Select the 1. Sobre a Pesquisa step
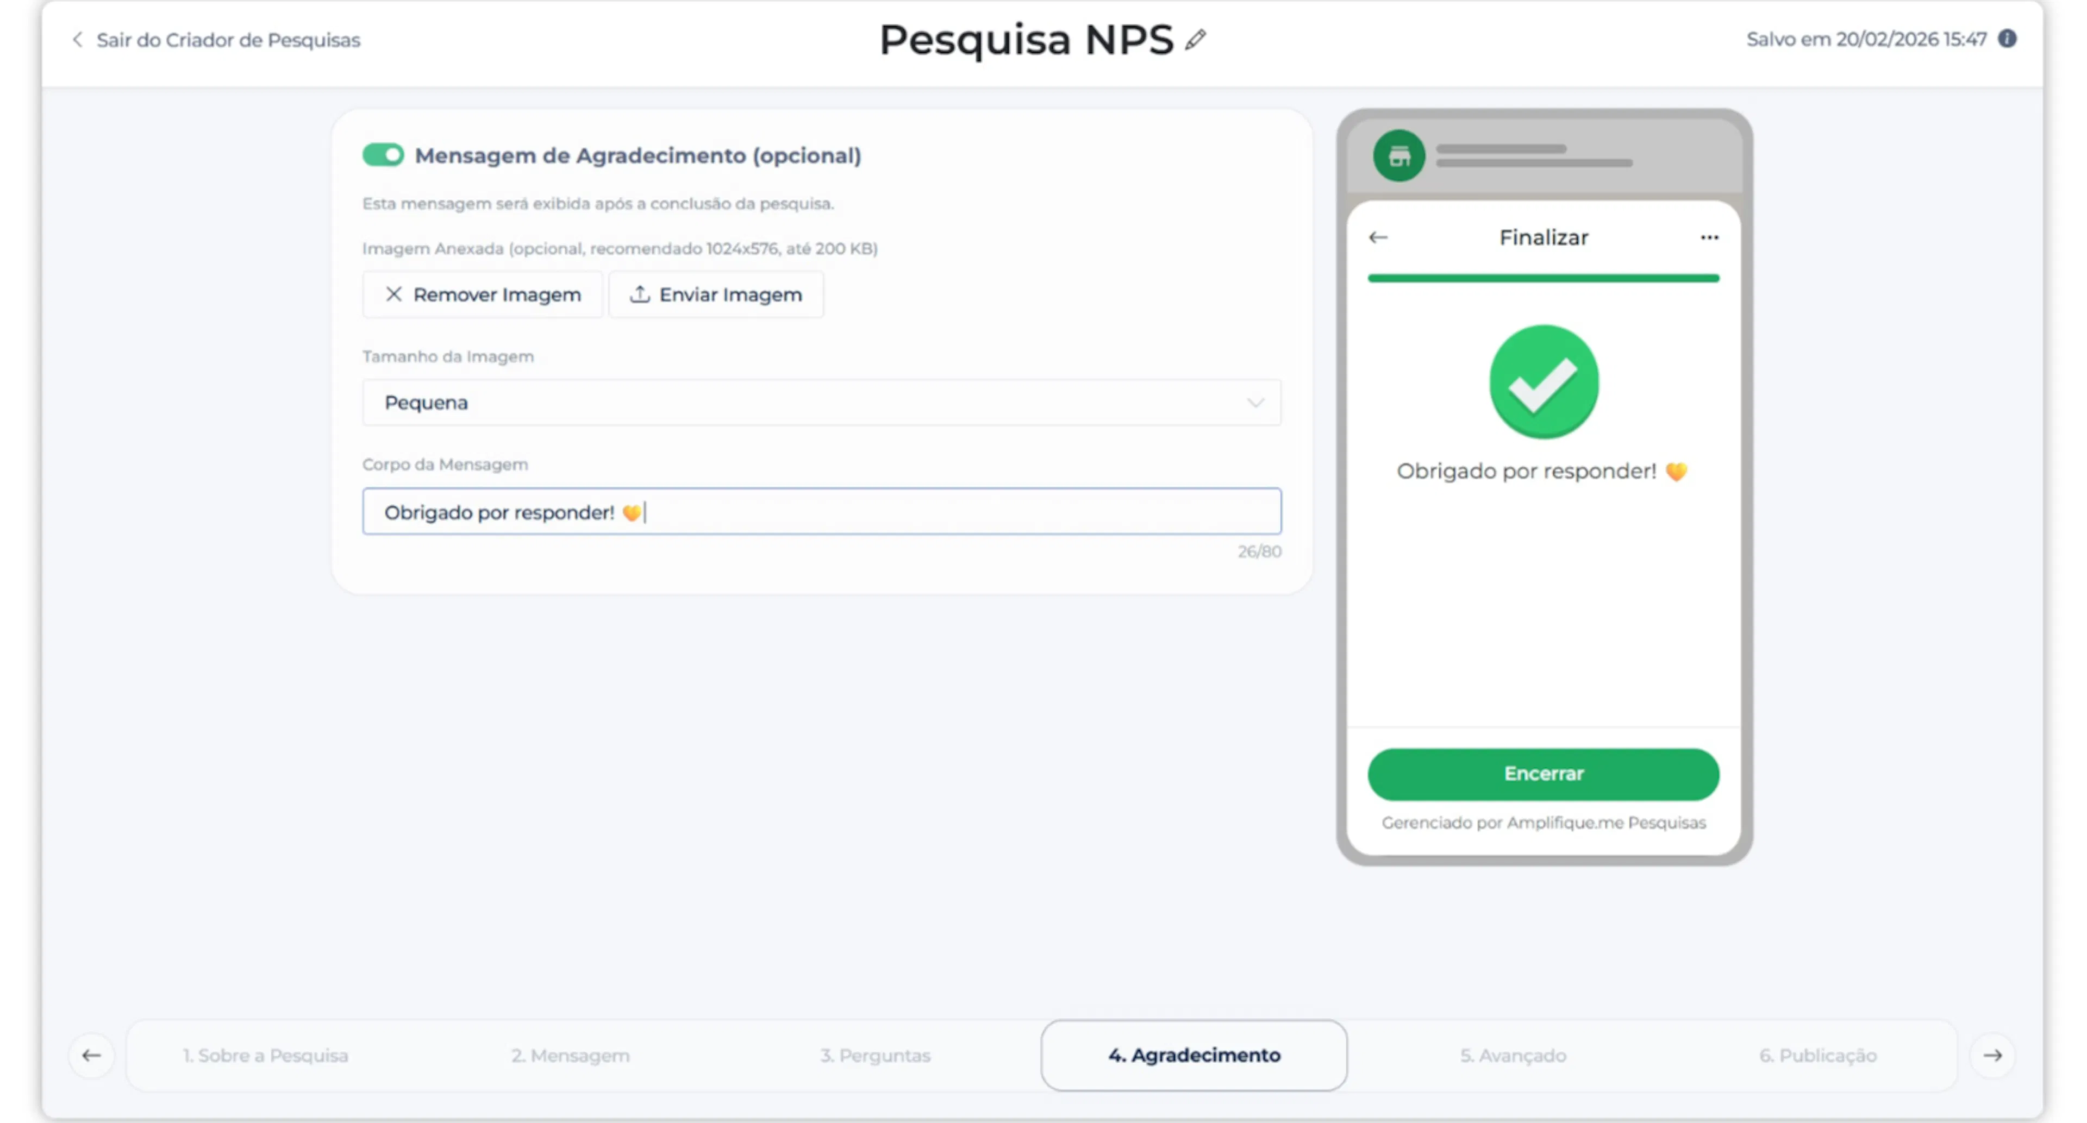Image resolution: width=2087 pixels, height=1123 pixels. click(265, 1055)
